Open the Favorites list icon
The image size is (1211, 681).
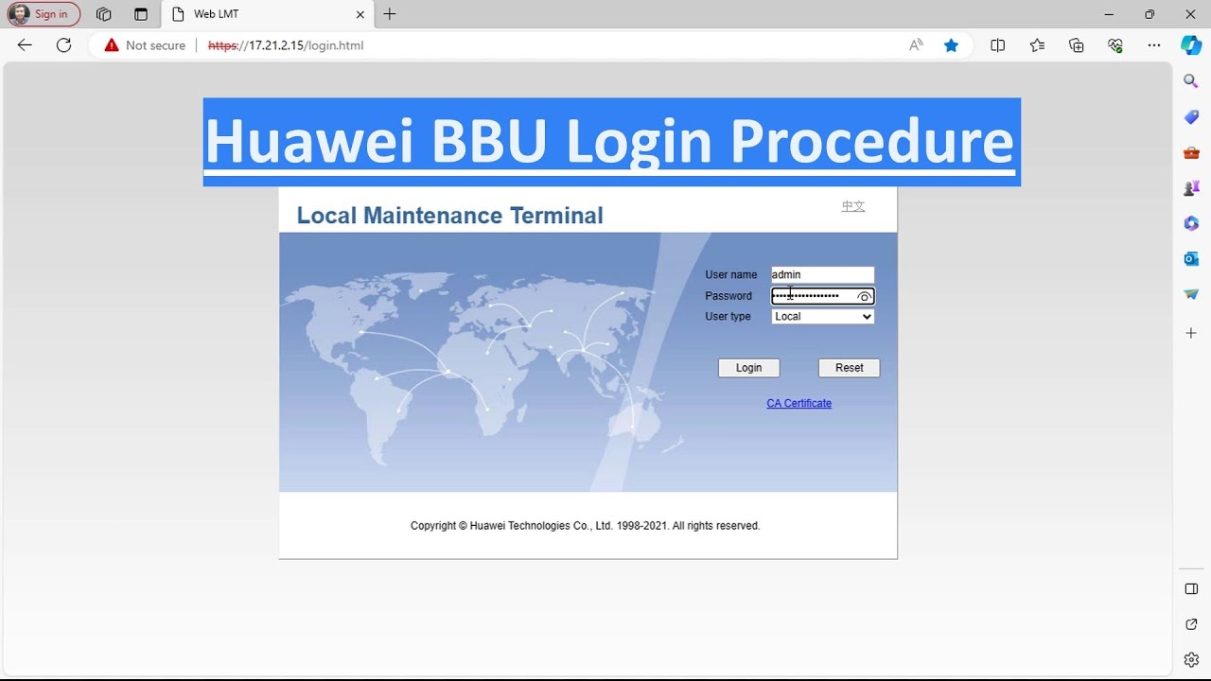click(1037, 45)
